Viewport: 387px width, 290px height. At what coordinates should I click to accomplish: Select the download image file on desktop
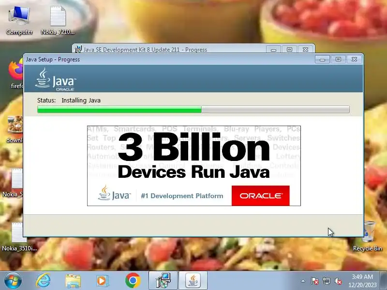click(15, 129)
